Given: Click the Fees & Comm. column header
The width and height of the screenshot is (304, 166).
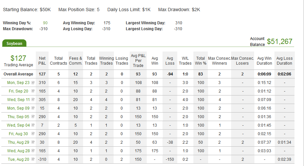Looking at the screenshot, I should pyautogui.click(x=76, y=61).
